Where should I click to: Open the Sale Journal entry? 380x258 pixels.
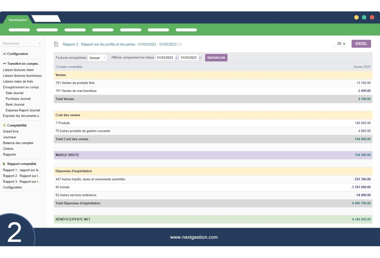[x=14, y=93]
